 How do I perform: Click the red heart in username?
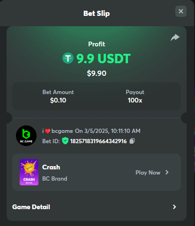[47, 131]
